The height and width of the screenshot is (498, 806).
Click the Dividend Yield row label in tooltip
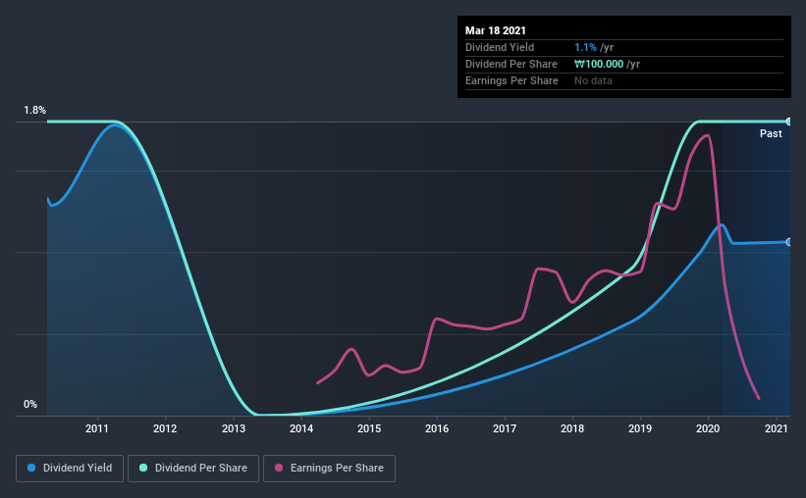tap(500, 47)
